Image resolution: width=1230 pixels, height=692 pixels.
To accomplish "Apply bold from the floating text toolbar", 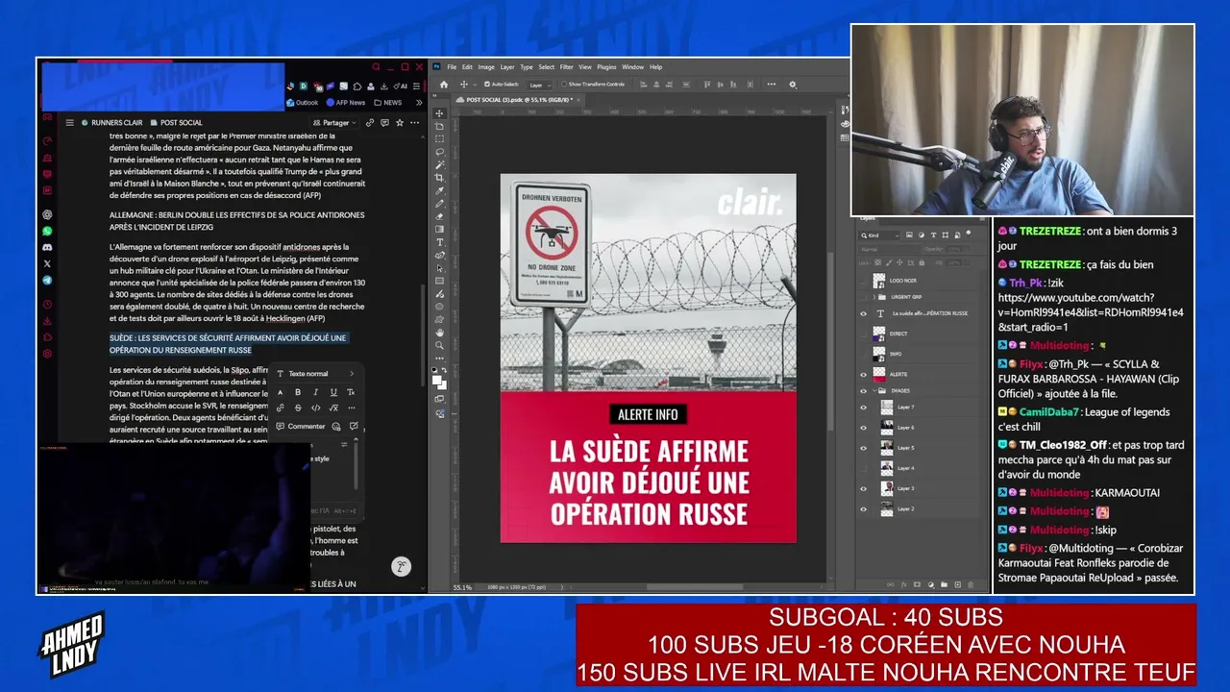I will (298, 392).
